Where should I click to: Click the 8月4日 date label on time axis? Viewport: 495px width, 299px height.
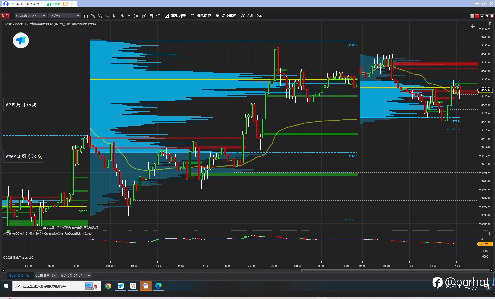tap(111, 266)
